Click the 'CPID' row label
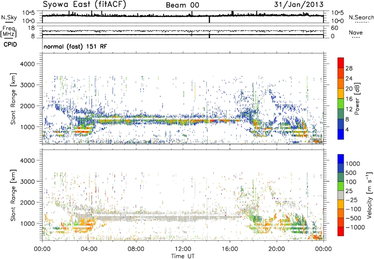This screenshot has width=374, height=259. (10, 44)
